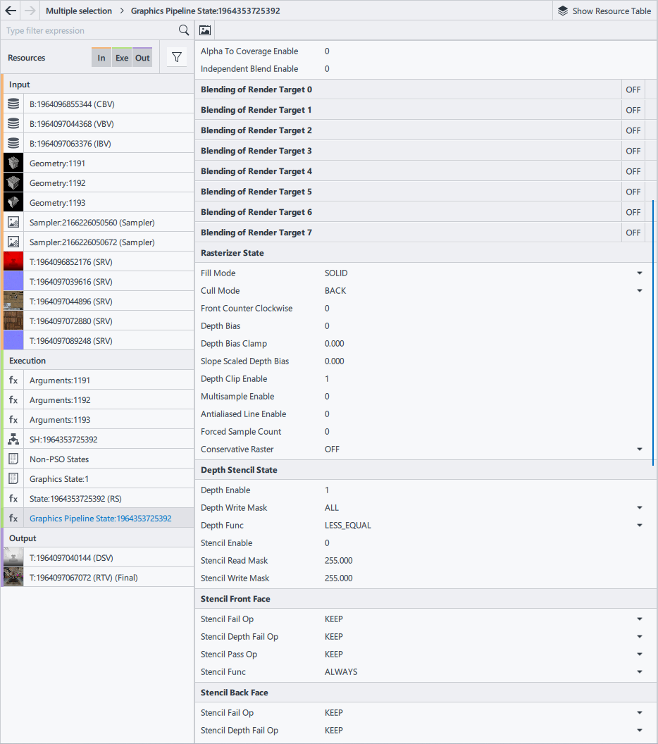Click the Geometry:1193 thumbnail
Viewport: 658px width, 744px height.
tap(13, 203)
